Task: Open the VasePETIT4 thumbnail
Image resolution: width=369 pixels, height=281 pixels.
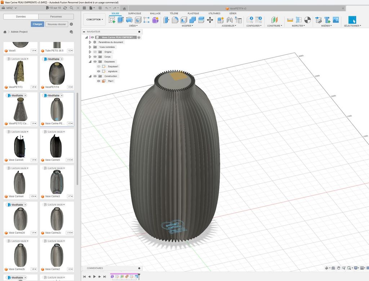Action: pyautogui.click(x=57, y=73)
